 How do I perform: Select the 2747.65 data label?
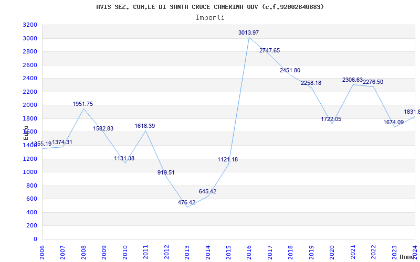269,50
